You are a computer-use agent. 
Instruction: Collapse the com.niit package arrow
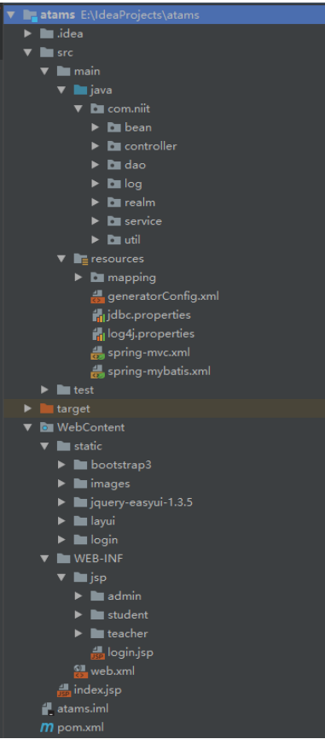click(78, 109)
